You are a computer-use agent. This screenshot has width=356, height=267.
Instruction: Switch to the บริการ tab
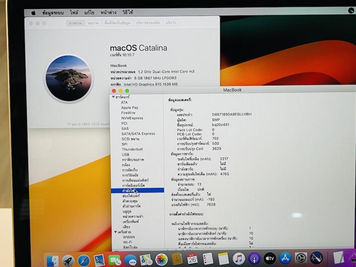click(x=171, y=23)
